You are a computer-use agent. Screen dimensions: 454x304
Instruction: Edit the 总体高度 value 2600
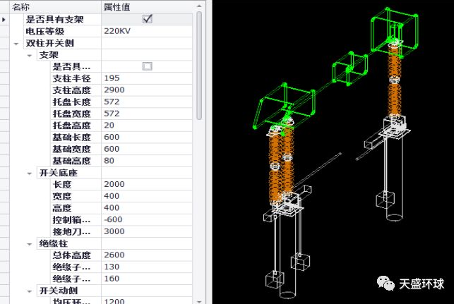click(x=147, y=255)
